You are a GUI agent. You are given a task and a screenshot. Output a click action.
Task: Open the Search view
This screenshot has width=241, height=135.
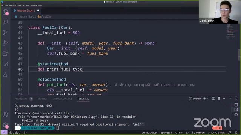point(5,22)
